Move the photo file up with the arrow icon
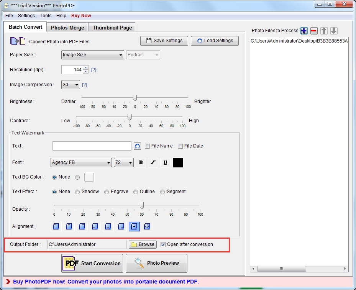Screen dimensions: 356x290 (324, 31)
